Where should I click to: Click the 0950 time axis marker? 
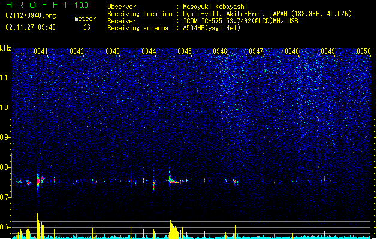(x=364, y=51)
